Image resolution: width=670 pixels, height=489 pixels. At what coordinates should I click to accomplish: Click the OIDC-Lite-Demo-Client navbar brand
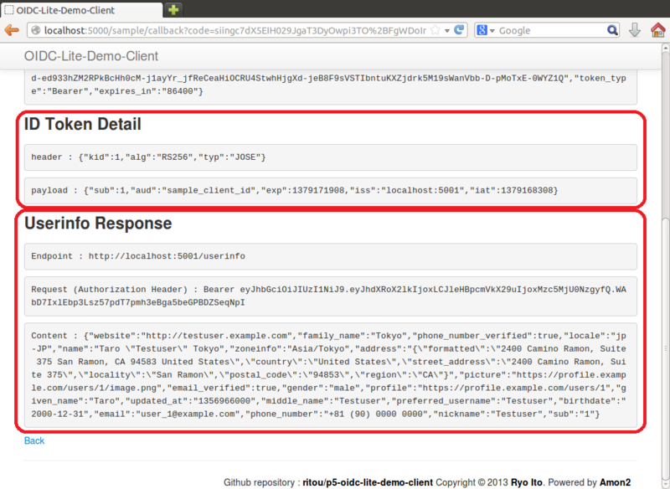pos(91,56)
